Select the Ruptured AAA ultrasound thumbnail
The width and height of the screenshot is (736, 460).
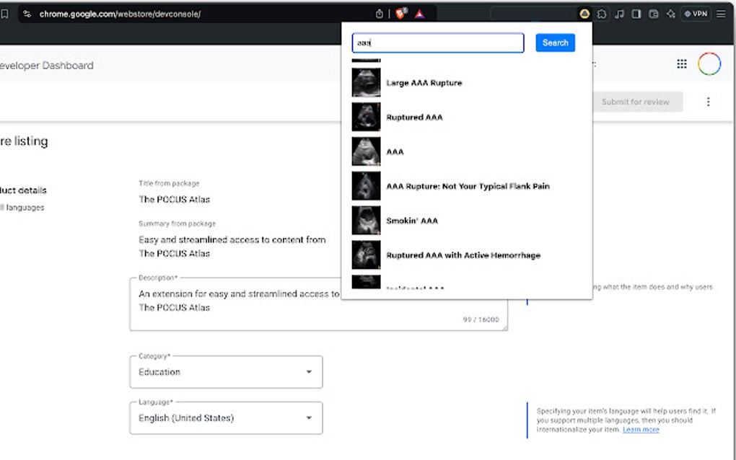click(366, 117)
